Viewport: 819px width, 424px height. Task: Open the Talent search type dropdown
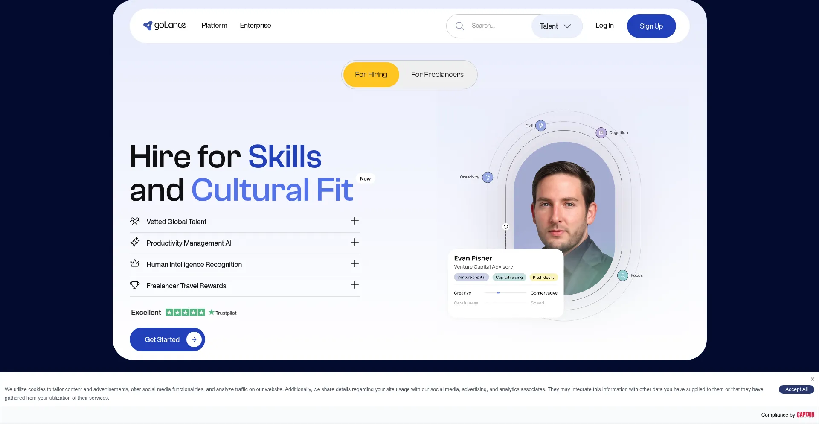[x=555, y=26]
